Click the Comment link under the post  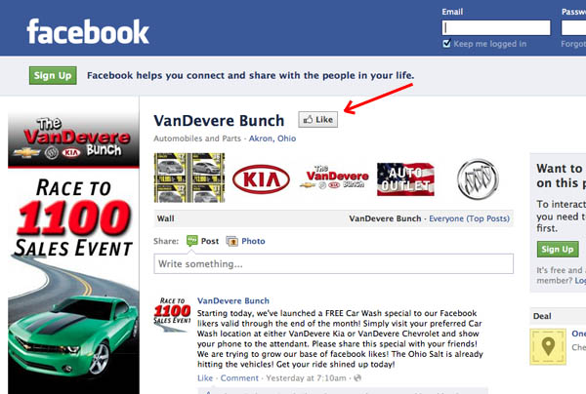coord(239,378)
